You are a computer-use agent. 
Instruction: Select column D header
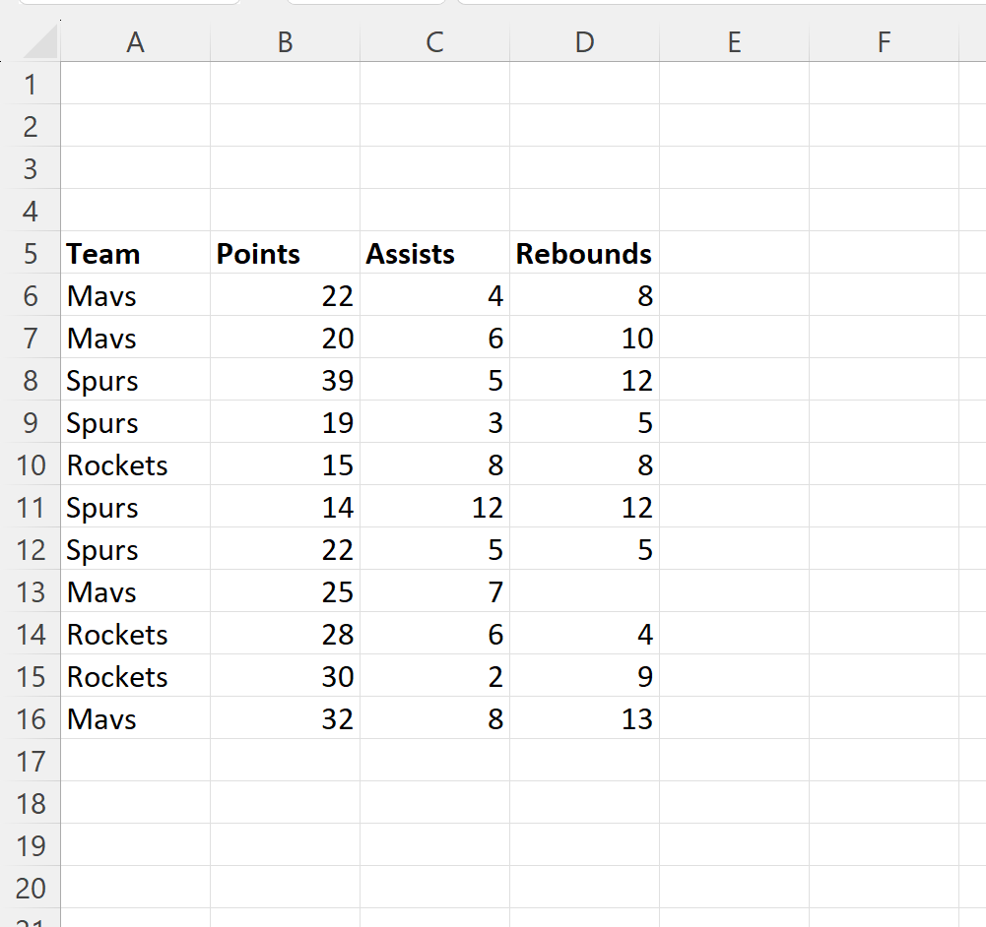585,41
